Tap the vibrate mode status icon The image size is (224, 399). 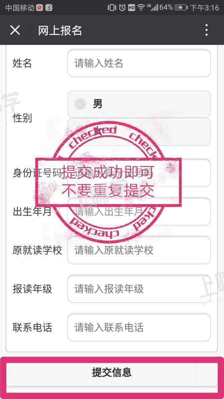tap(112, 8)
